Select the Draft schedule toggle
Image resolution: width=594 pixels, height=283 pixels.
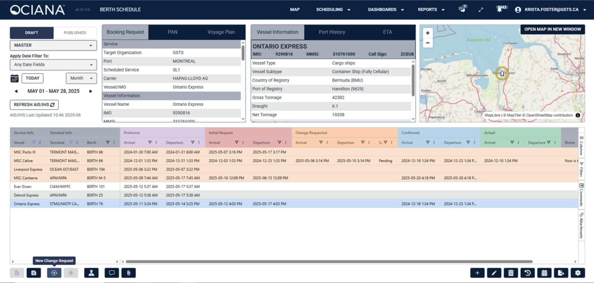point(32,33)
